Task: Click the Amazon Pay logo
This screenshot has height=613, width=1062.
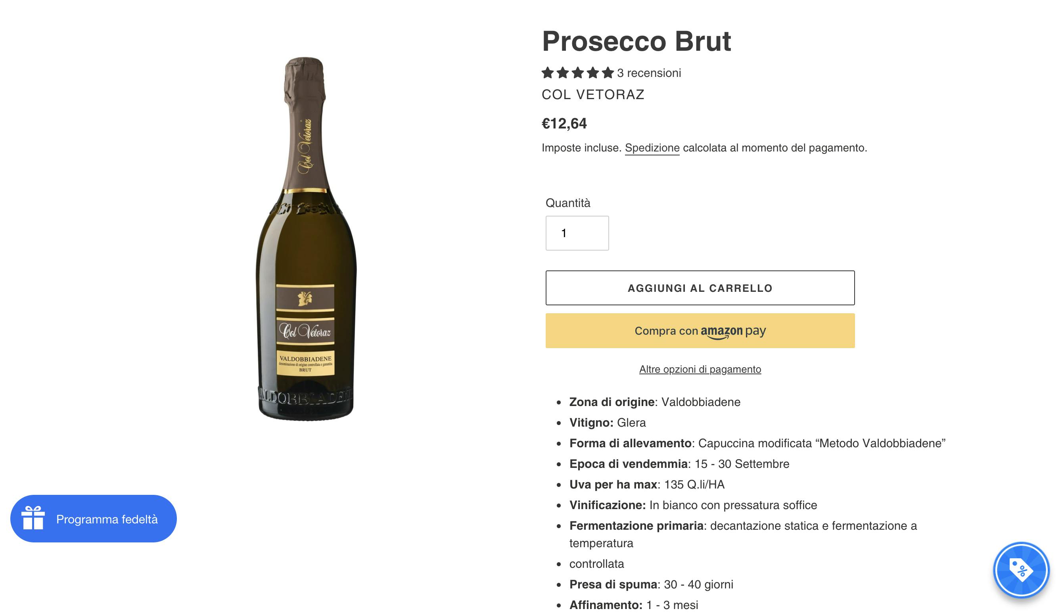Action: 733,332
